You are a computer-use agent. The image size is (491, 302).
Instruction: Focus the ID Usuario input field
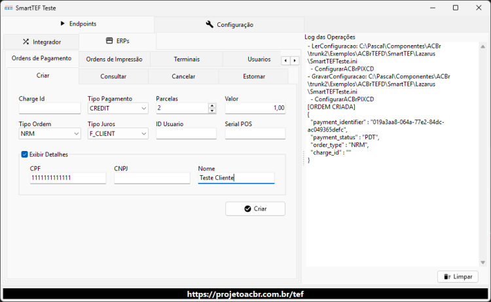pyautogui.click(x=187, y=133)
